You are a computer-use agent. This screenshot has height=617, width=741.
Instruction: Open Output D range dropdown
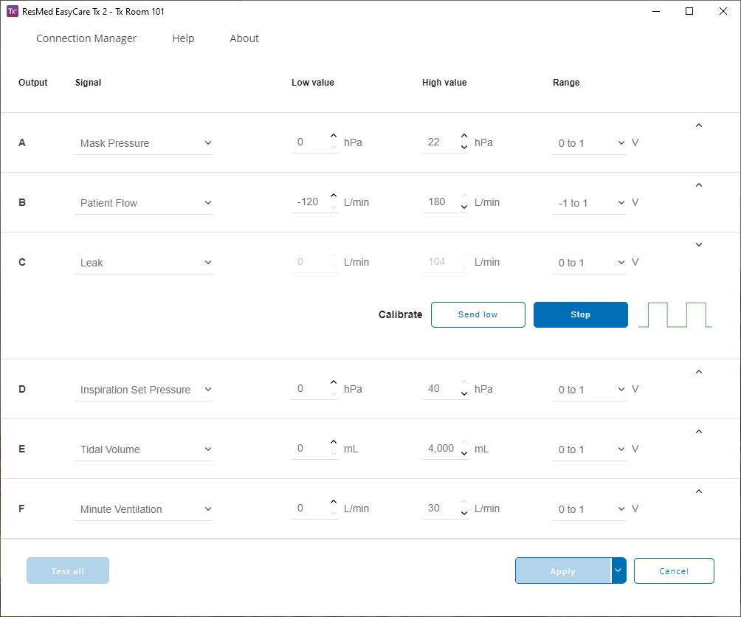tap(589, 390)
